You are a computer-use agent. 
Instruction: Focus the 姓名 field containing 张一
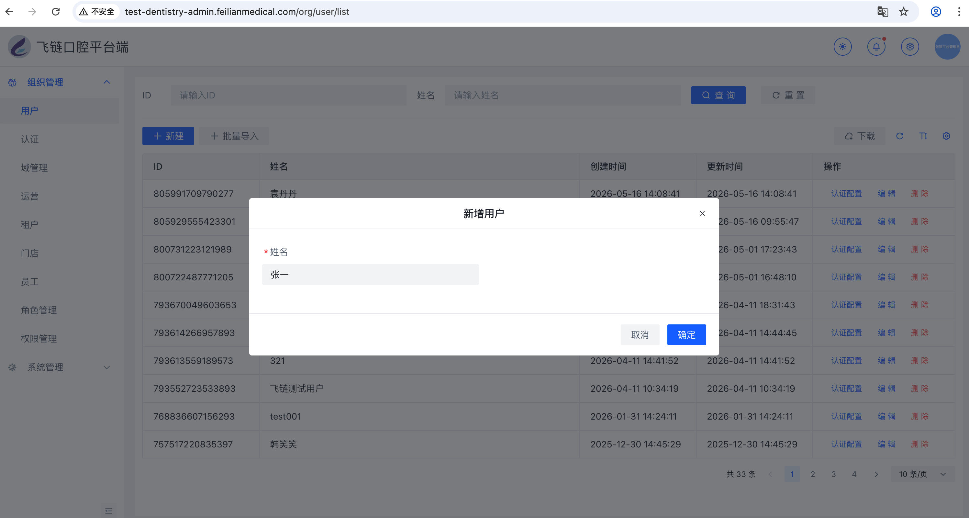point(370,275)
